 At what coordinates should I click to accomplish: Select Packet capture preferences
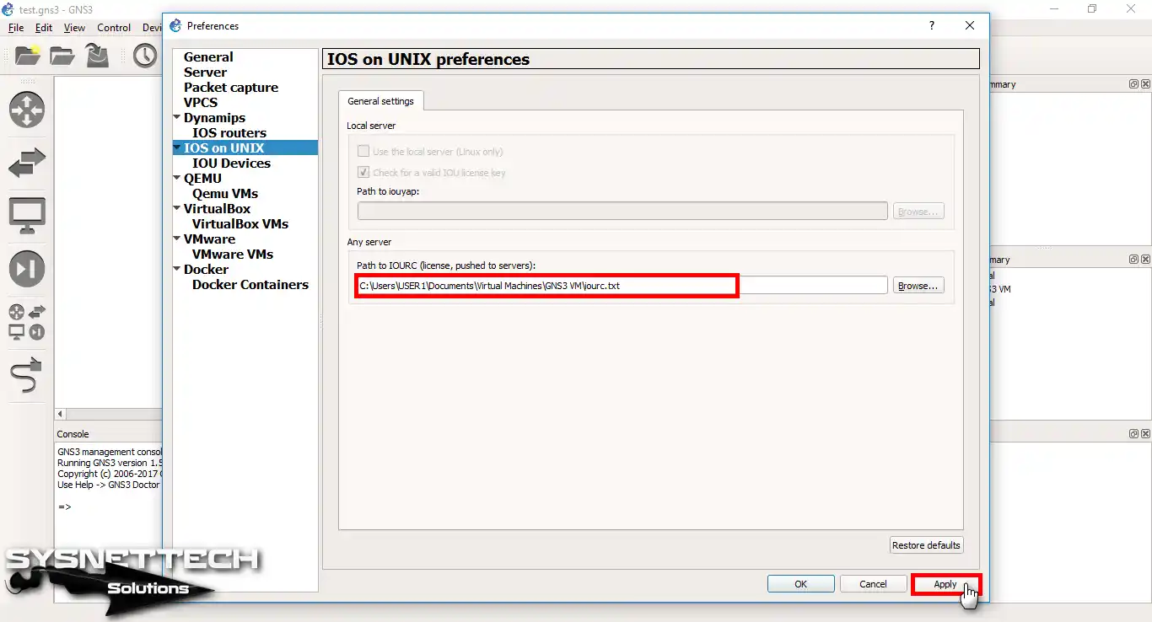(x=231, y=88)
